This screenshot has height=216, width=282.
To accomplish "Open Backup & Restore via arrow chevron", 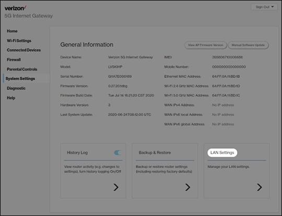I will [x=187, y=187].
